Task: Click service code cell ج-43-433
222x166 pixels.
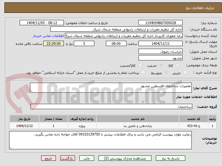Action: click(x=193, y=126)
